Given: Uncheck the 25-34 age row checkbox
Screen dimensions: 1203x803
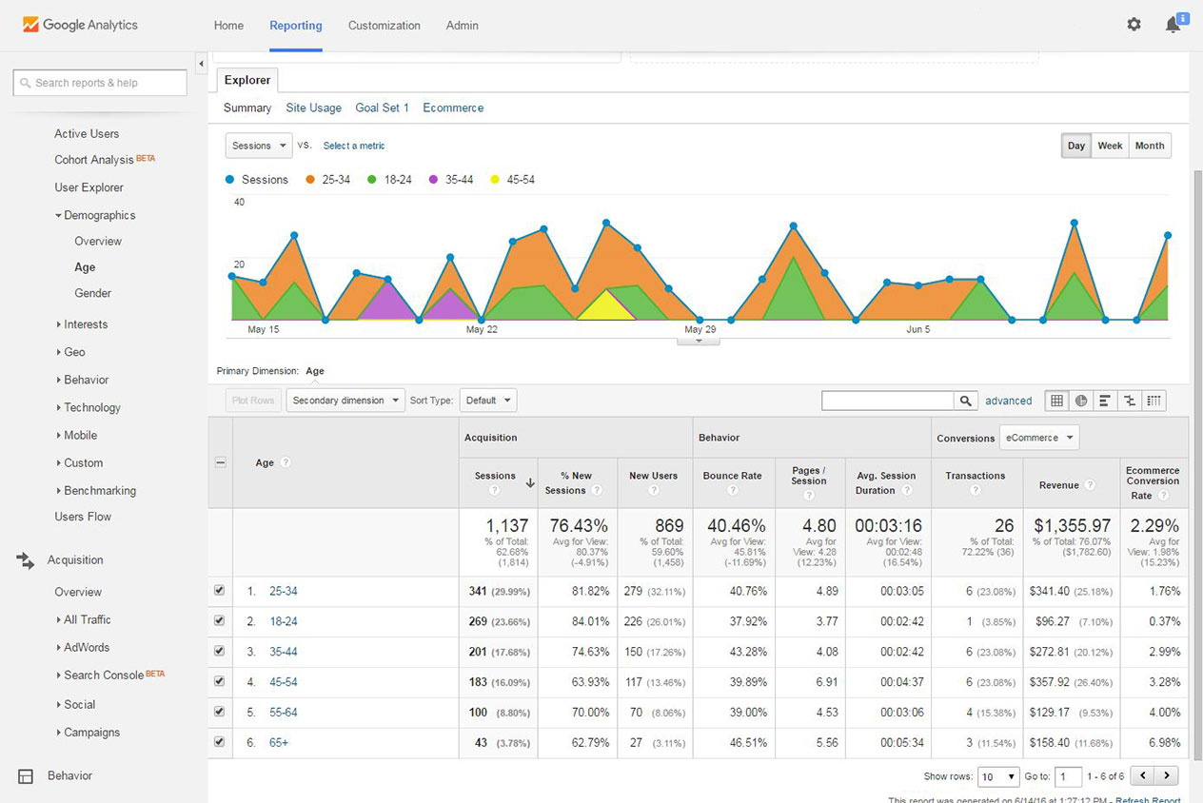Looking at the screenshot, I should pos(220,591).
